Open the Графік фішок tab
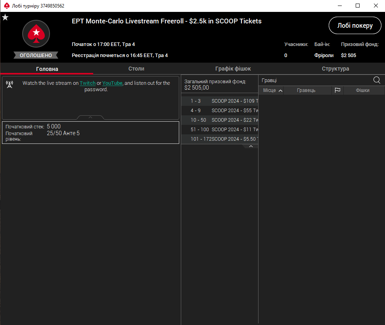 coord(233,69)
